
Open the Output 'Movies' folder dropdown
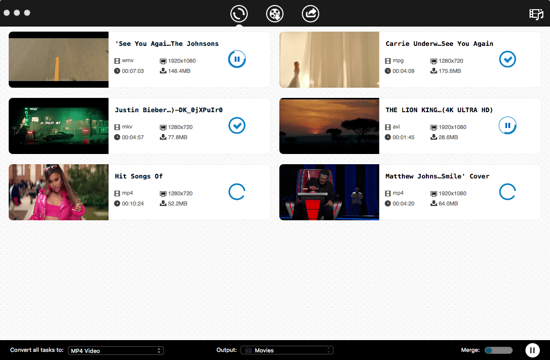click(287, 350)
